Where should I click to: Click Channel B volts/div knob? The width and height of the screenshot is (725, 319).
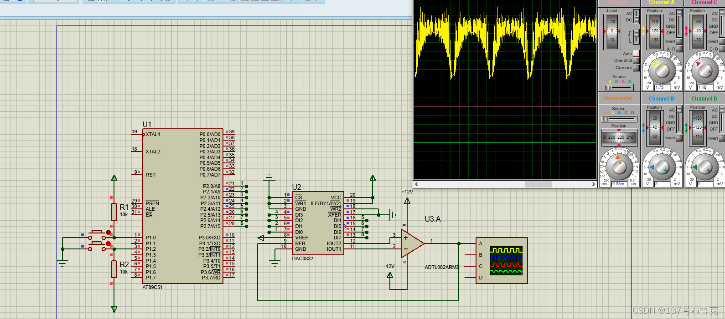click(x=662, y=167)
